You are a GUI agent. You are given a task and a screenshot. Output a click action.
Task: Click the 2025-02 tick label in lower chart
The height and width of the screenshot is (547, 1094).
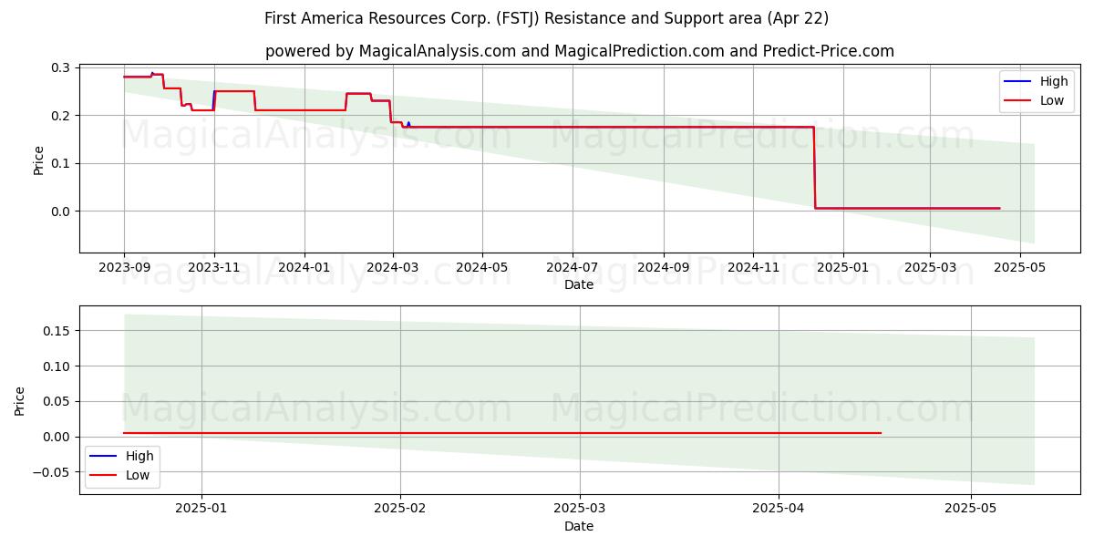tap(400, 508)
